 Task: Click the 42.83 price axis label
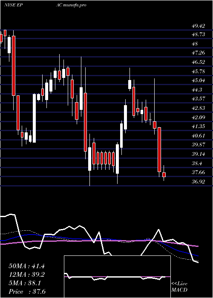point(199,108)
